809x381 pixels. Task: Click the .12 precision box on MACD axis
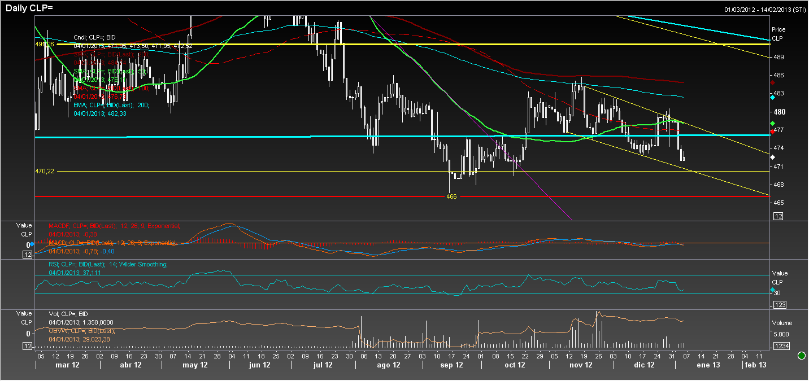coord(26,255)
